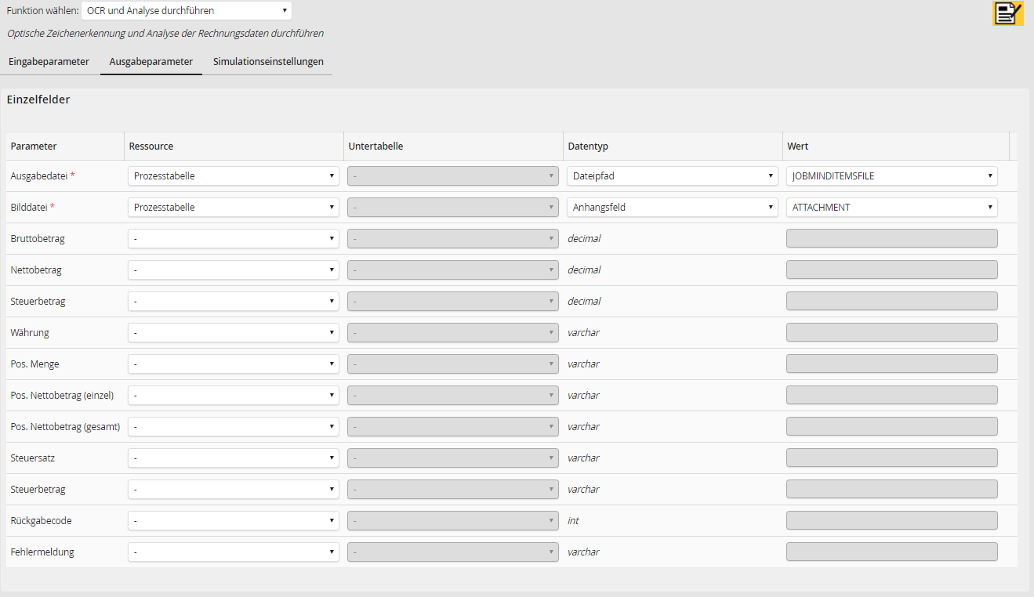Expand Ressource dropdown for Nettobetrag
This screenshot has height=597, width=1034.
[234, 270]
